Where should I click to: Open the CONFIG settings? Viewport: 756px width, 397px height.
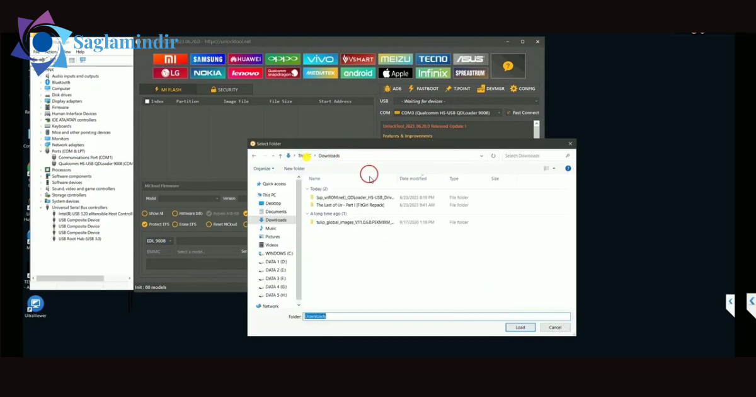pos(523,89)
